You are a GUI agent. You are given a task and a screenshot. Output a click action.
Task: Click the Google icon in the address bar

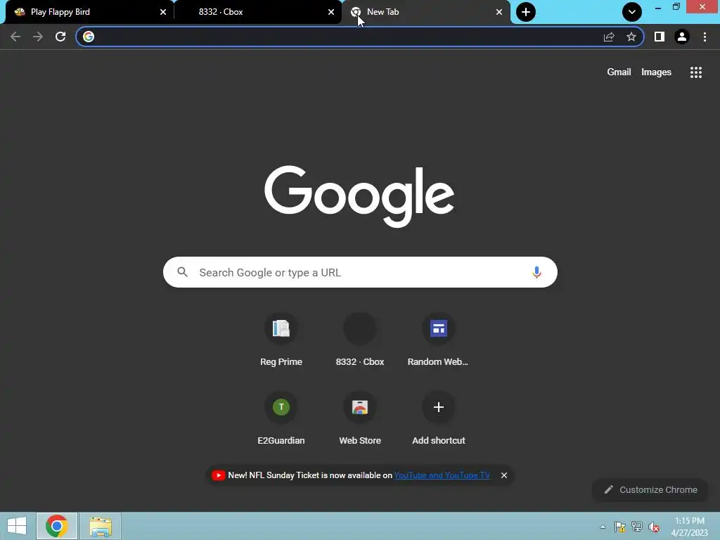point(89,37)
